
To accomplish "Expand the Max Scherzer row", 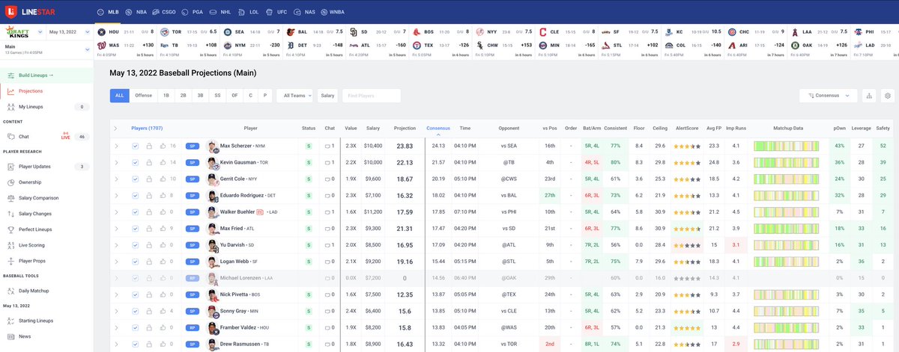I will click(116, 146).
